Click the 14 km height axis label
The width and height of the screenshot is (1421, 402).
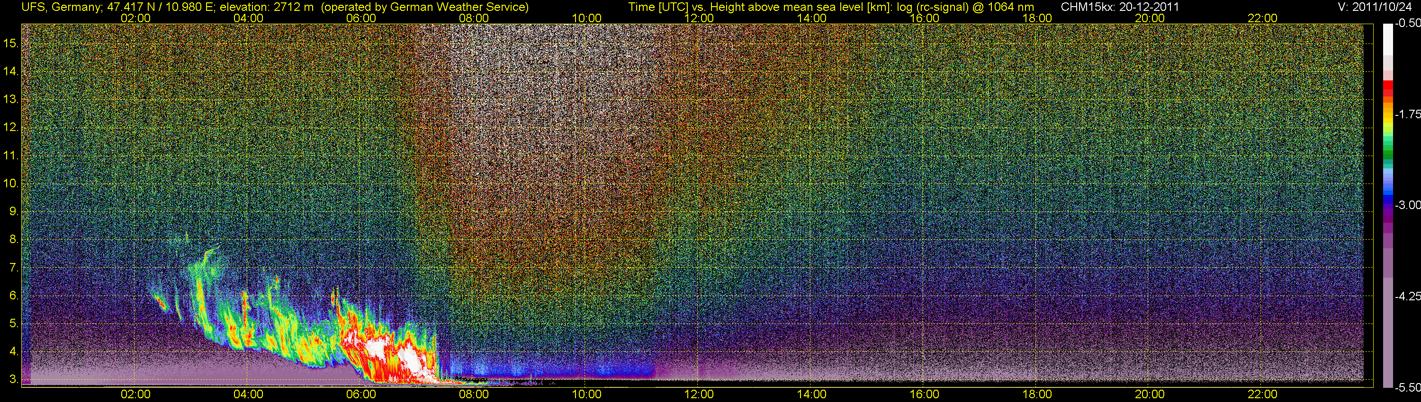tap(10, 71)
